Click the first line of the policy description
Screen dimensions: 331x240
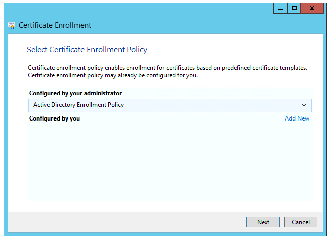167,68
